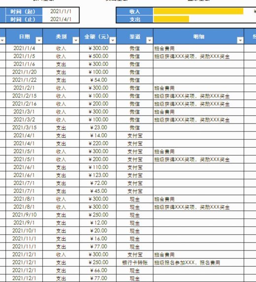Image resolution: width=256 pixels, height=282 pixels.
Task: Select the date cell 2021/1/4
Action: point(24,48)
